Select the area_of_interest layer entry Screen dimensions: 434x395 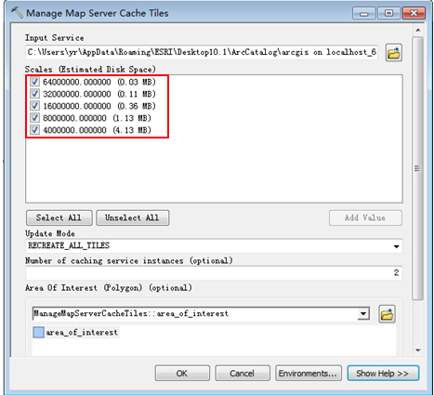[x=82, y=333]
